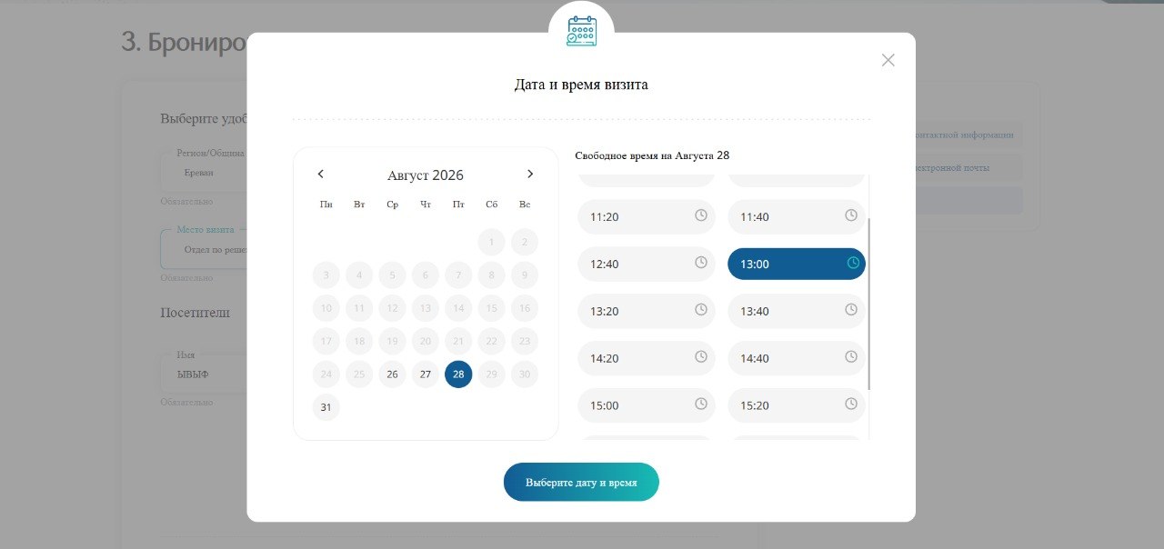
Task: Confirm with Выберите дату и время button
Action: [x=581, y=482]
